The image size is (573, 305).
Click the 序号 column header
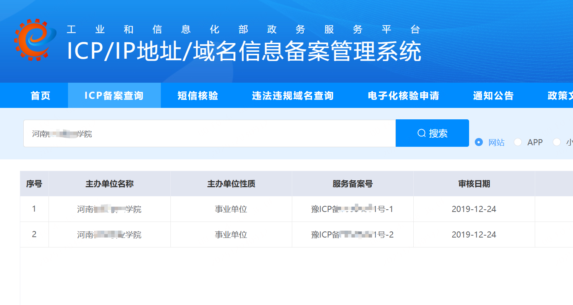click(x=34, y=183)
